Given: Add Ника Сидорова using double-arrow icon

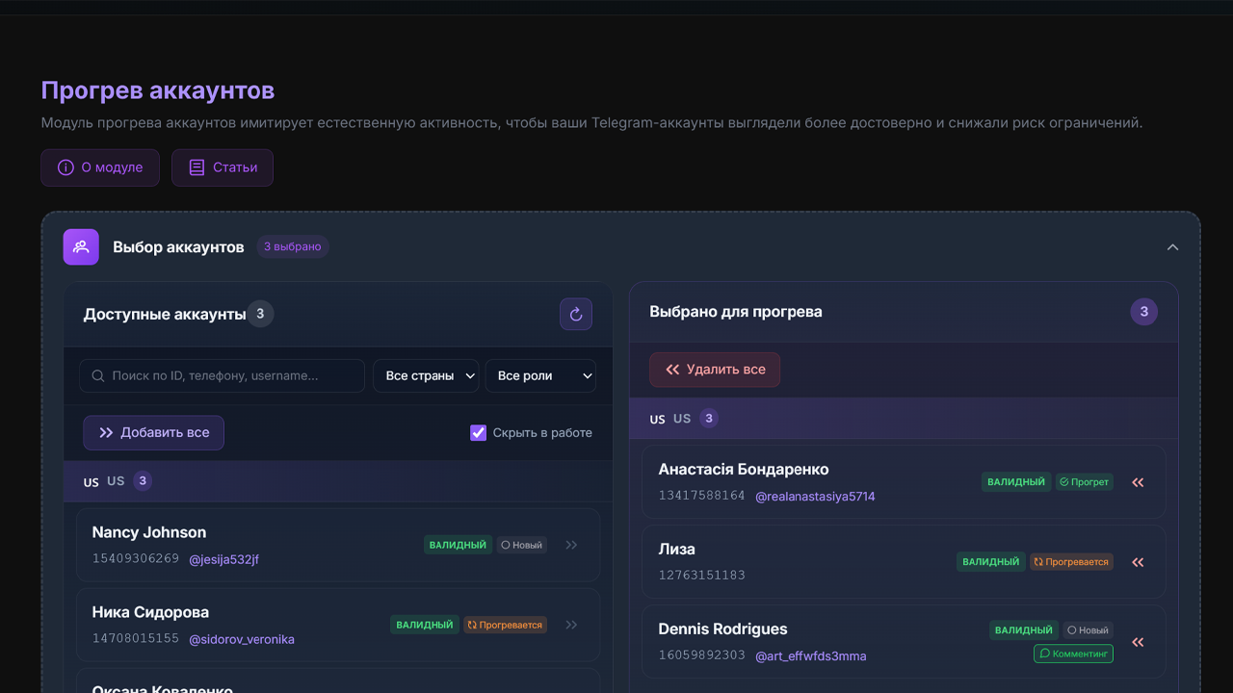Looking at the screenshot, I should click(x=571, y=625).
